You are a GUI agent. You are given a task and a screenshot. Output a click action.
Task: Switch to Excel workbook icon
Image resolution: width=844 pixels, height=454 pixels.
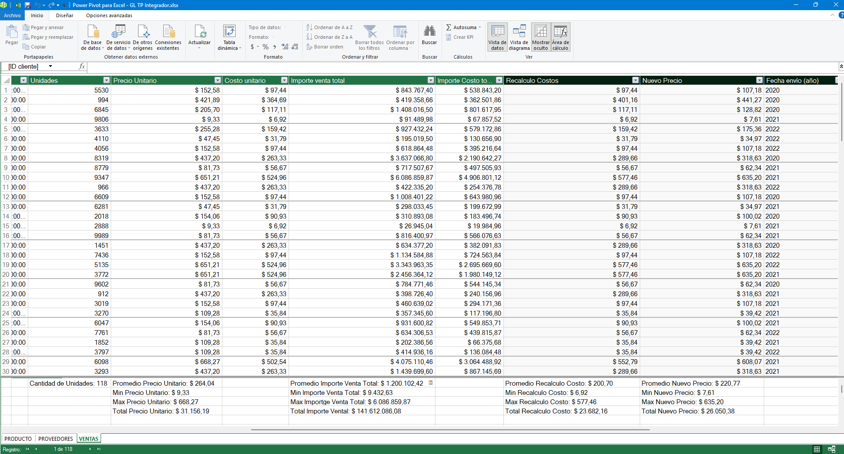(x=18, y=5)
